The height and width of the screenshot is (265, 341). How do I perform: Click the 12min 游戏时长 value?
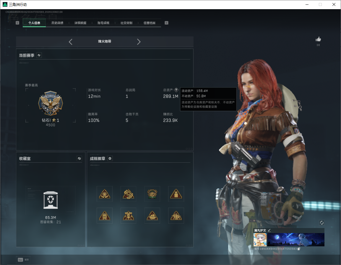(94, 96)
